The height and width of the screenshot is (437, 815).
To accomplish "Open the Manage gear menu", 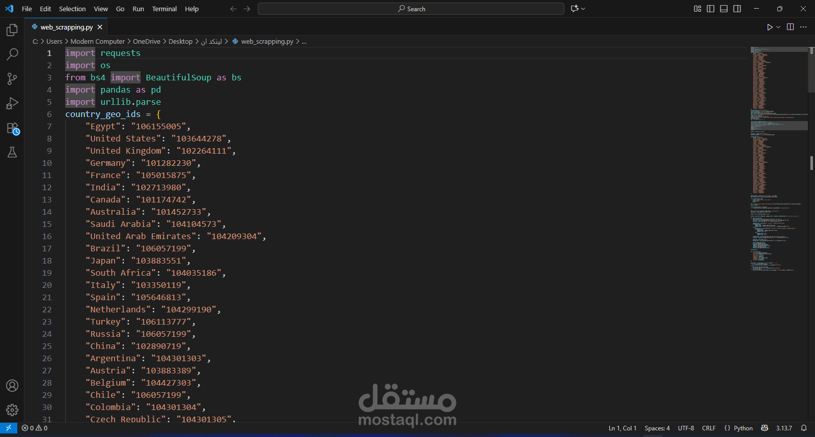I will pos(12,410).
